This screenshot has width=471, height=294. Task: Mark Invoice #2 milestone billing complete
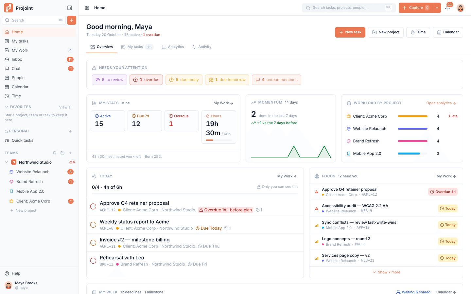click(93, 243)
